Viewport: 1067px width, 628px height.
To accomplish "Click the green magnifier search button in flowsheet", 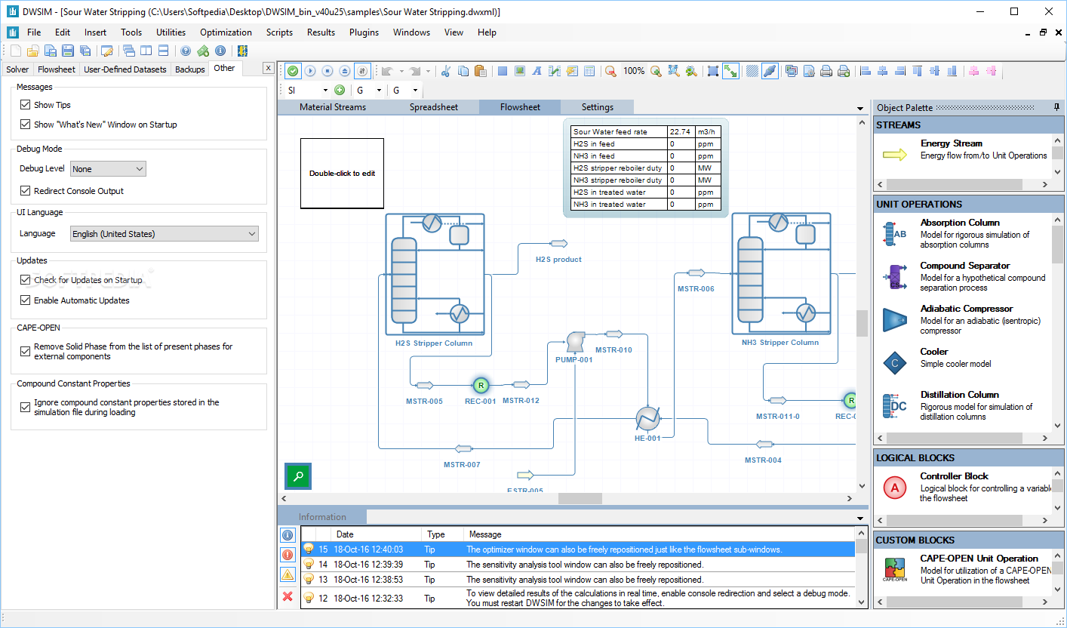I will [x=298, y=476].
